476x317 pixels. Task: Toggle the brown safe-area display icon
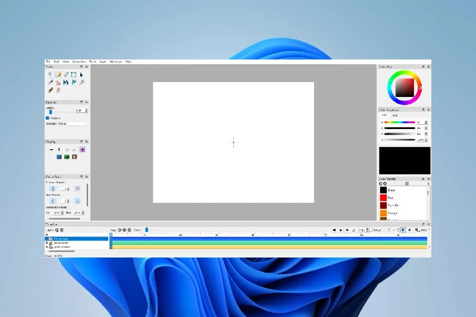tap(74, 157)
